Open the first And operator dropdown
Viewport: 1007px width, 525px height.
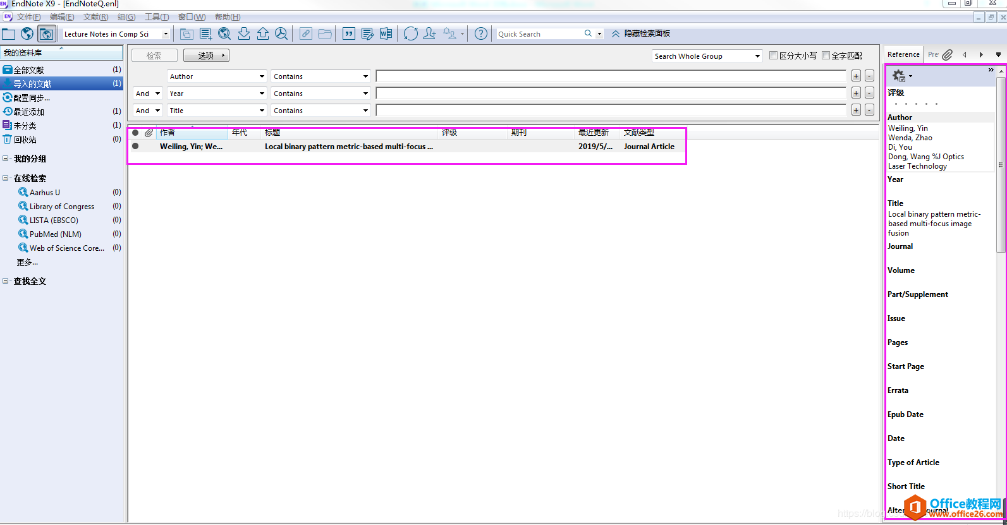157,94
